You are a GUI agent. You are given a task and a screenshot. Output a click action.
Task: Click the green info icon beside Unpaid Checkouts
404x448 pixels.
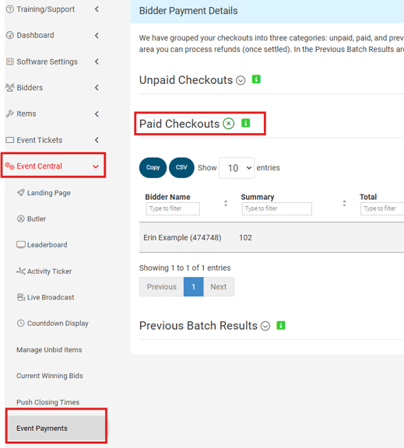[256, 79]
